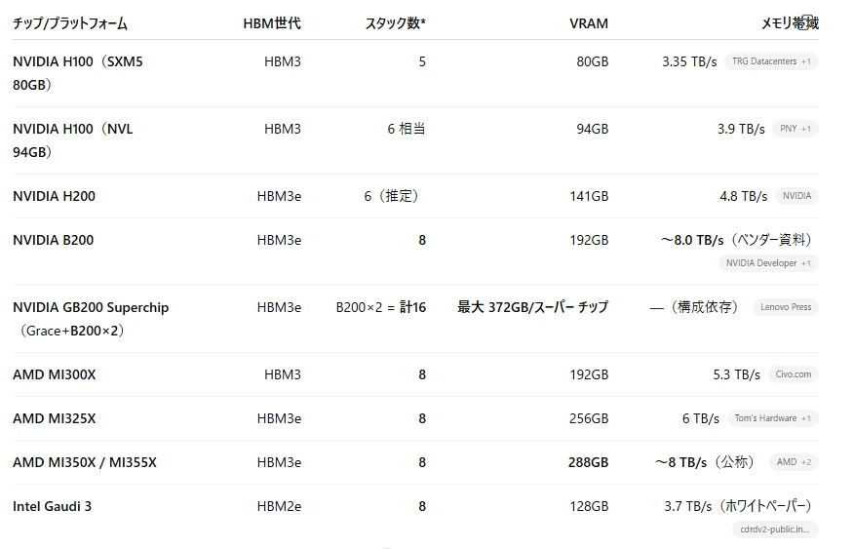The width and height of the screenshot is (854, 549).
Task: Open the AMD +2 citation chip
Action: (x=794, y=462)
